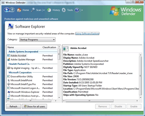Click the Tools gear icon
Image resolution: width=145 pixels, height=116 pixels.
(64, 10)
